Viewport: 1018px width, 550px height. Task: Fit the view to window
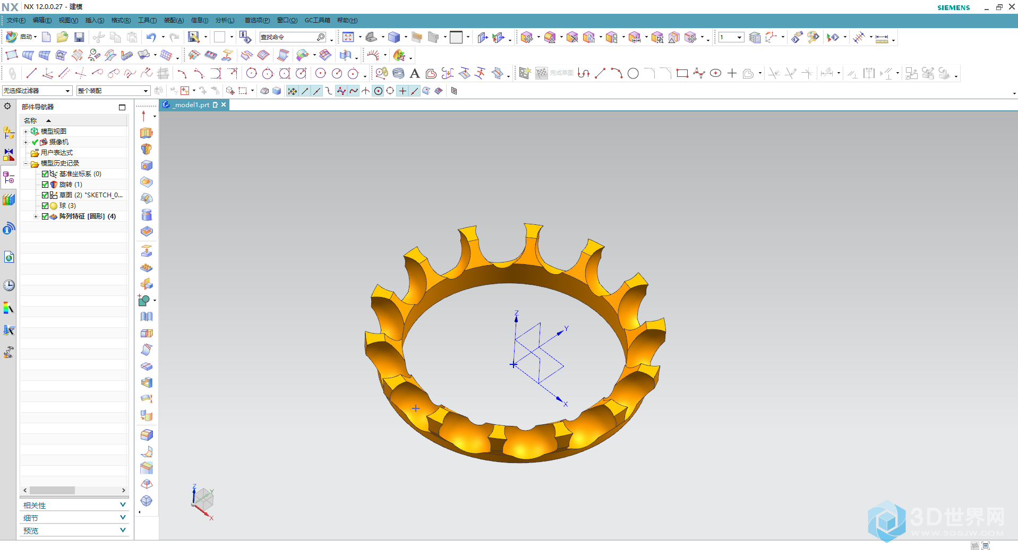[x=348, y=37]
